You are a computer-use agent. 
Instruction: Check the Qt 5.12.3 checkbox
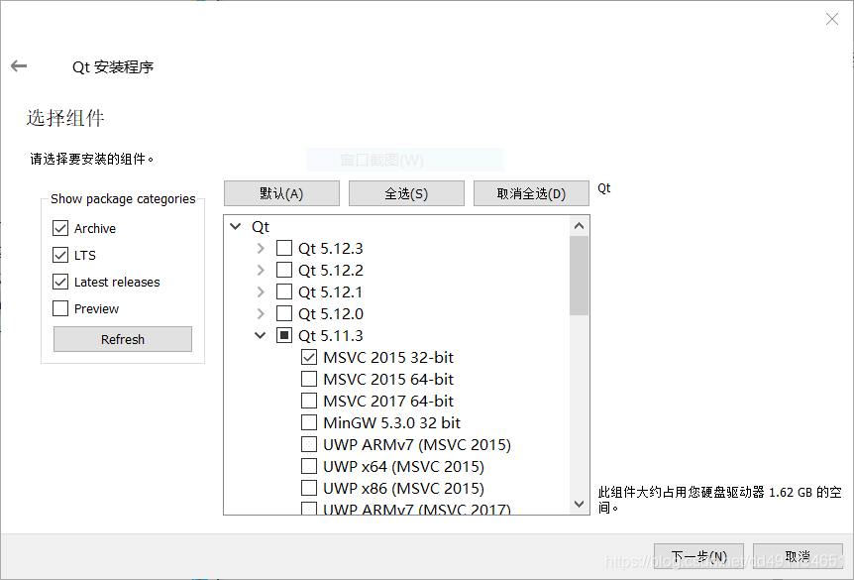click(x=284, y=248)
